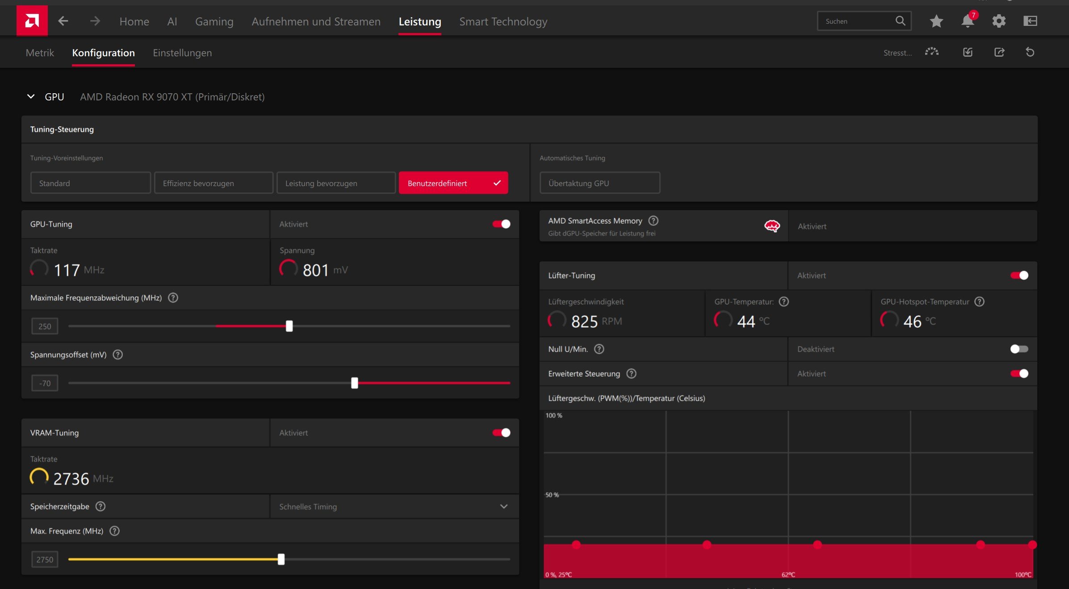Click the AMD logo home icon
1069x589 pixels.
click(32, 21)
